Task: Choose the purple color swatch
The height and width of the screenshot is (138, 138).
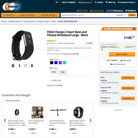Action: [60, 63]
